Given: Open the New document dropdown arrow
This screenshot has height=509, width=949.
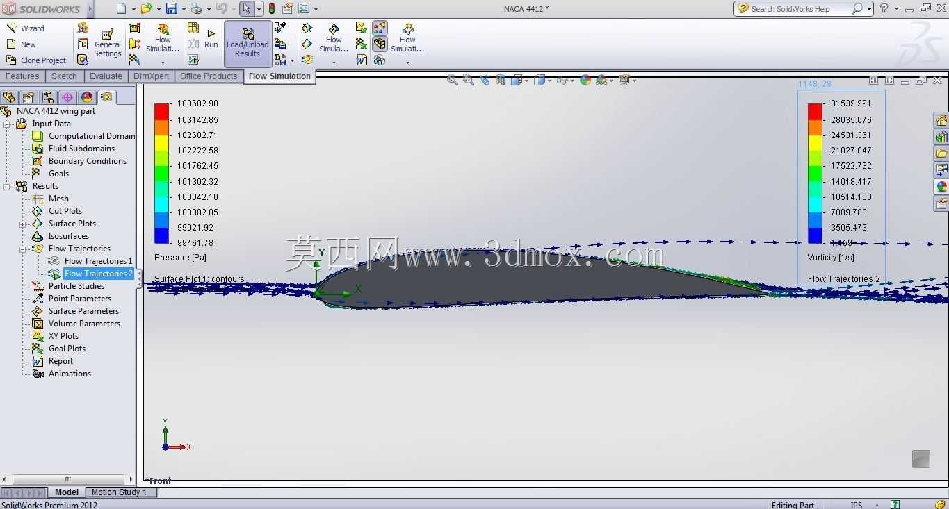Looking at the screenshot, I should click(x=133, y=9).
